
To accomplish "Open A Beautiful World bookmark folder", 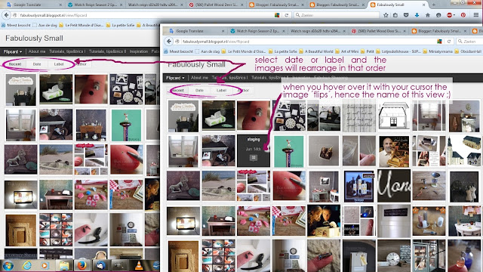I will [x=317, y=51].
